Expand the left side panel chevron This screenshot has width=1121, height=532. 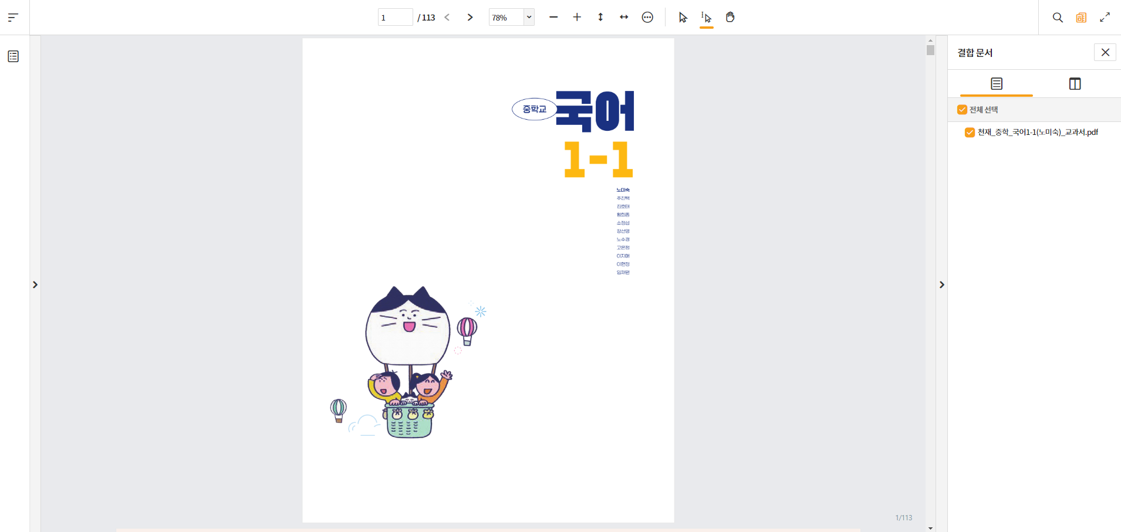[x=35, y=284]
